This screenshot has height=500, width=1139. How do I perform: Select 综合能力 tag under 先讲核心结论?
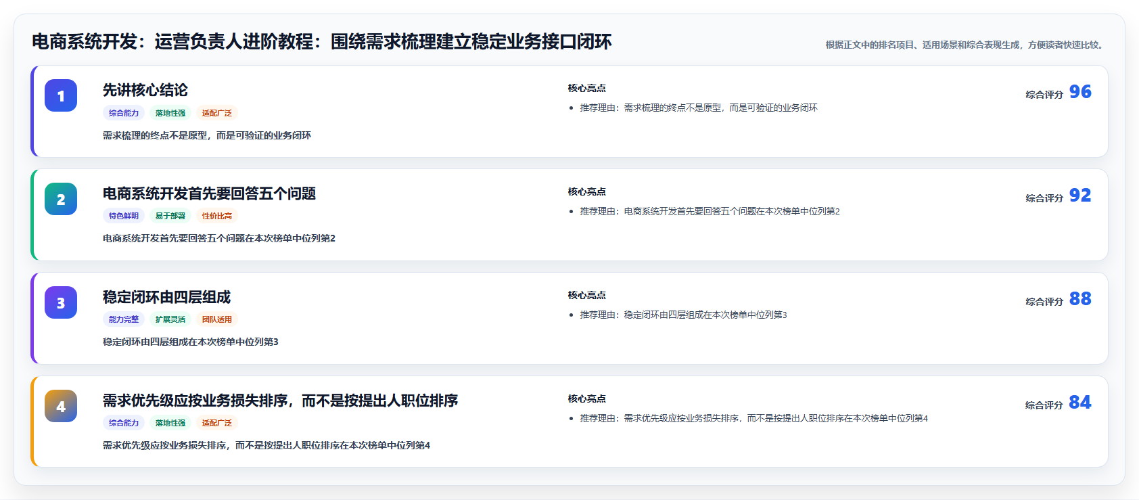pos(124,113)
